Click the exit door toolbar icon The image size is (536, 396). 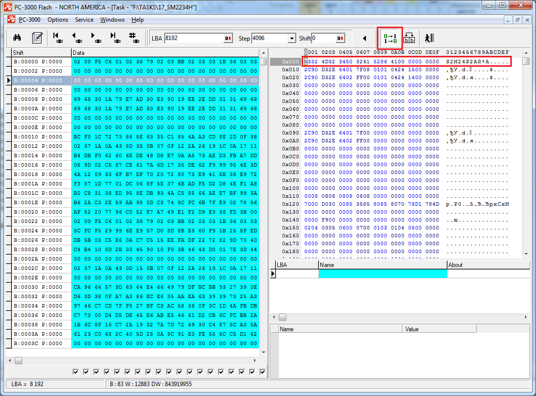point(429,39)
